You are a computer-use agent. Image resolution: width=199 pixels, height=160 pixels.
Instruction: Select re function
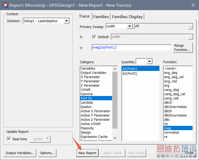(x=178, y=137)
